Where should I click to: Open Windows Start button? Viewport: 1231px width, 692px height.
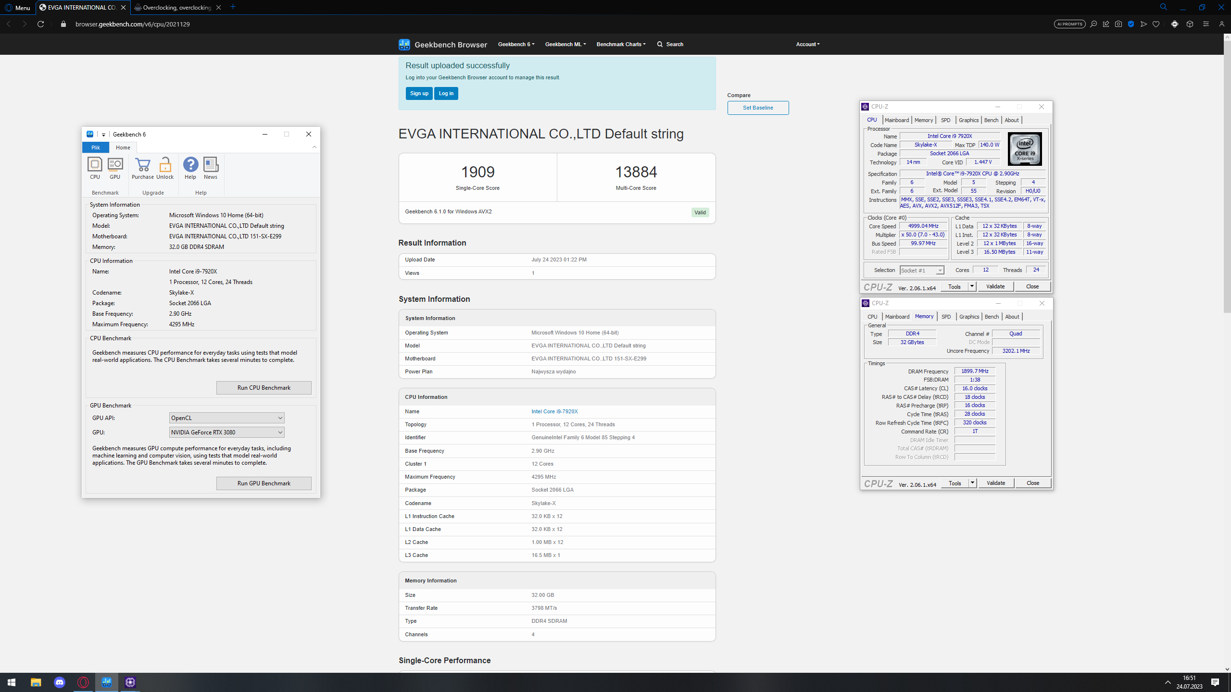(12, 682)
